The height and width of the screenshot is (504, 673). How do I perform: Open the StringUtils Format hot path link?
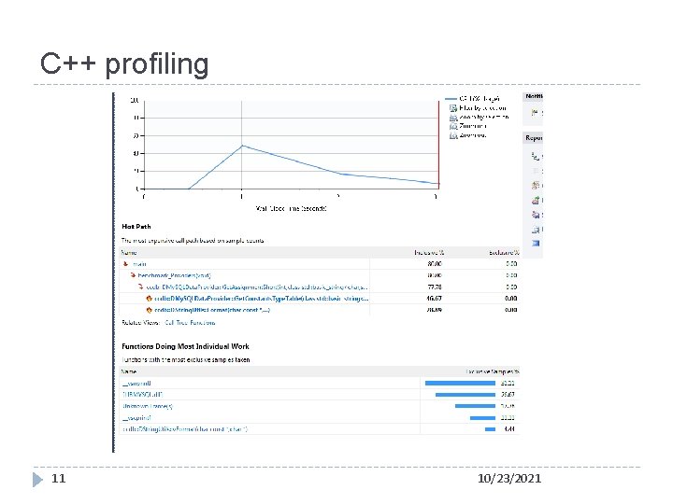coord(212,310)
